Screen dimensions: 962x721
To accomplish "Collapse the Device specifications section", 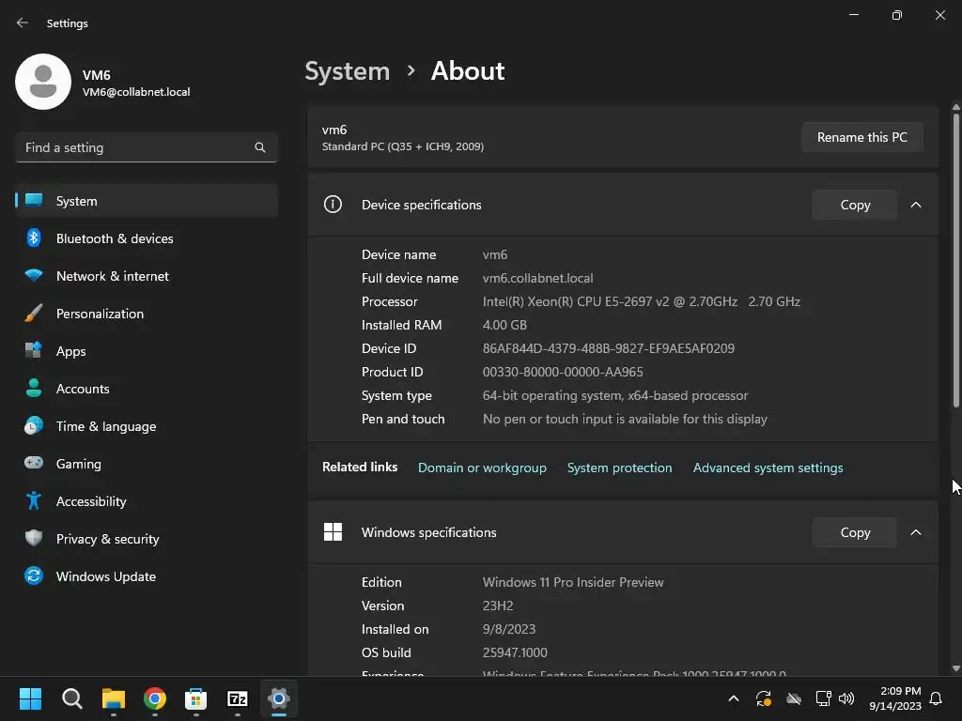I will pyautogui.click(x=915, y=205).
